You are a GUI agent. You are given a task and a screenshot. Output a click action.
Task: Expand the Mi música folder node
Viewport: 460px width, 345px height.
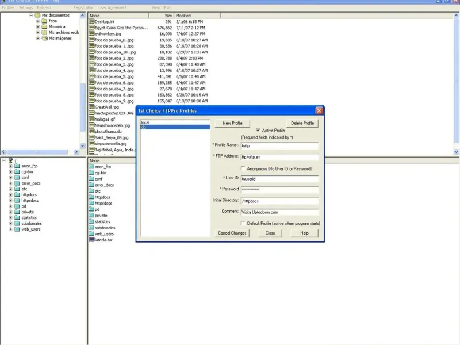point(38,26)
